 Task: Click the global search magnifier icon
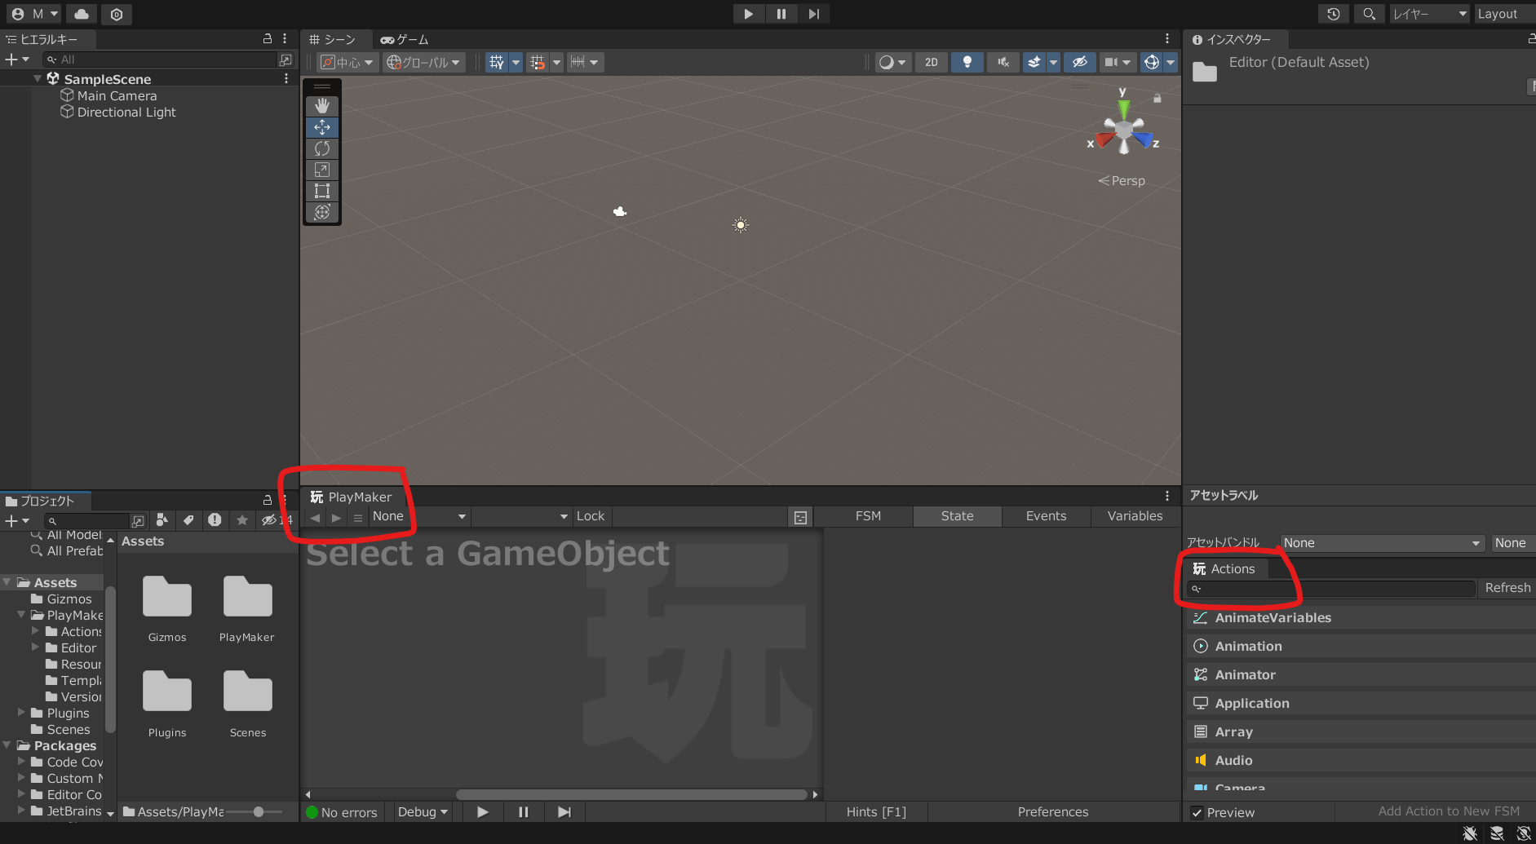click(x=1370, y=14)
